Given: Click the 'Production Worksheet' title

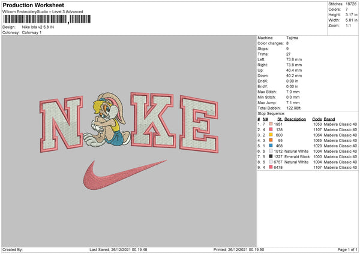Looking at the screenshot, I should [33, 5].
